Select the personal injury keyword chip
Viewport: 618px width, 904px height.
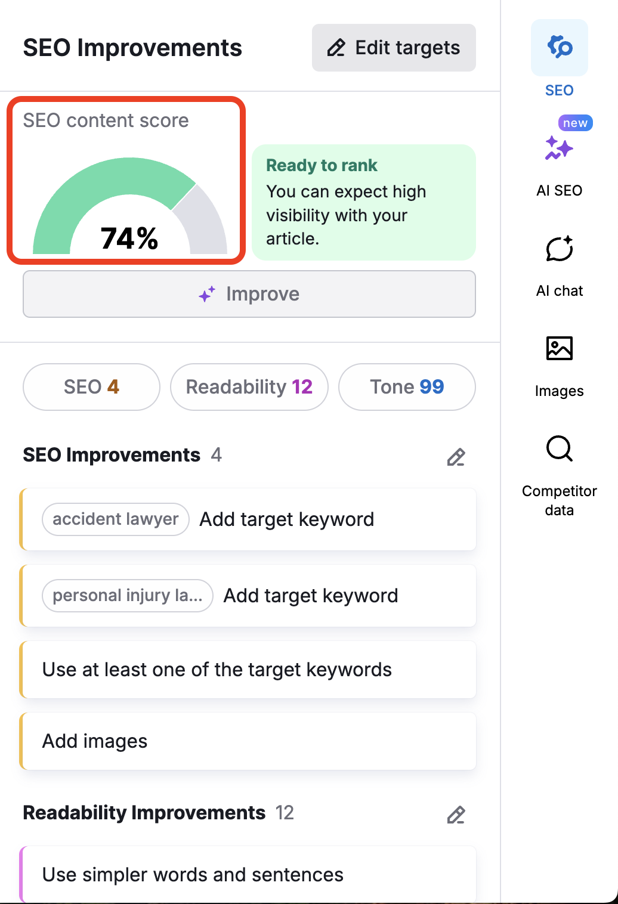127,595
